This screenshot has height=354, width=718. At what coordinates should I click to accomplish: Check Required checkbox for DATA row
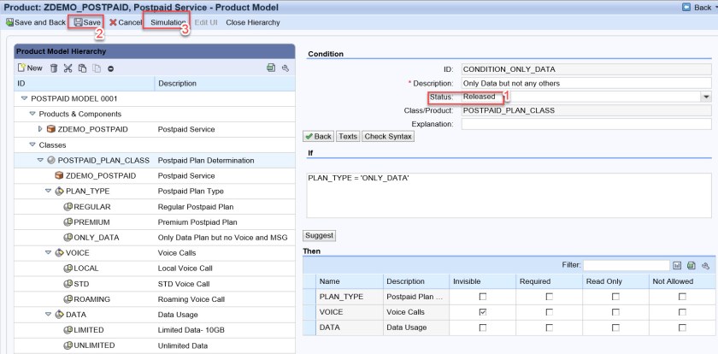549,328
